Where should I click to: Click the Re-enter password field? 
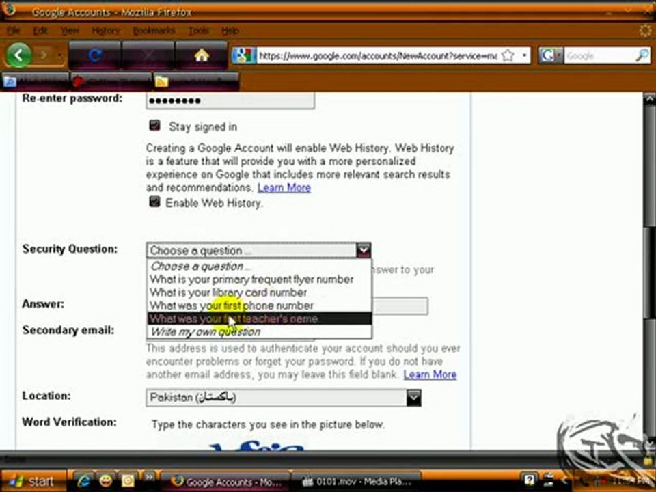(x=230, y=101)
